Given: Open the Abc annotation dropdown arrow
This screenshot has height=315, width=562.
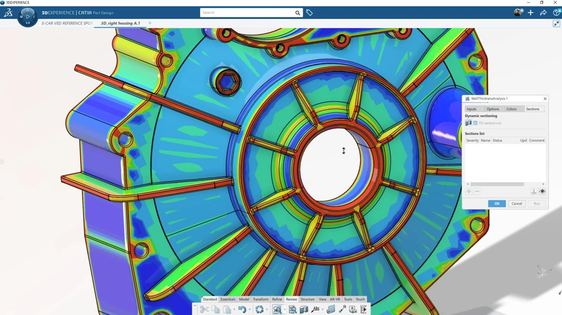Looking at the screenshot, I should pos(323,310).
